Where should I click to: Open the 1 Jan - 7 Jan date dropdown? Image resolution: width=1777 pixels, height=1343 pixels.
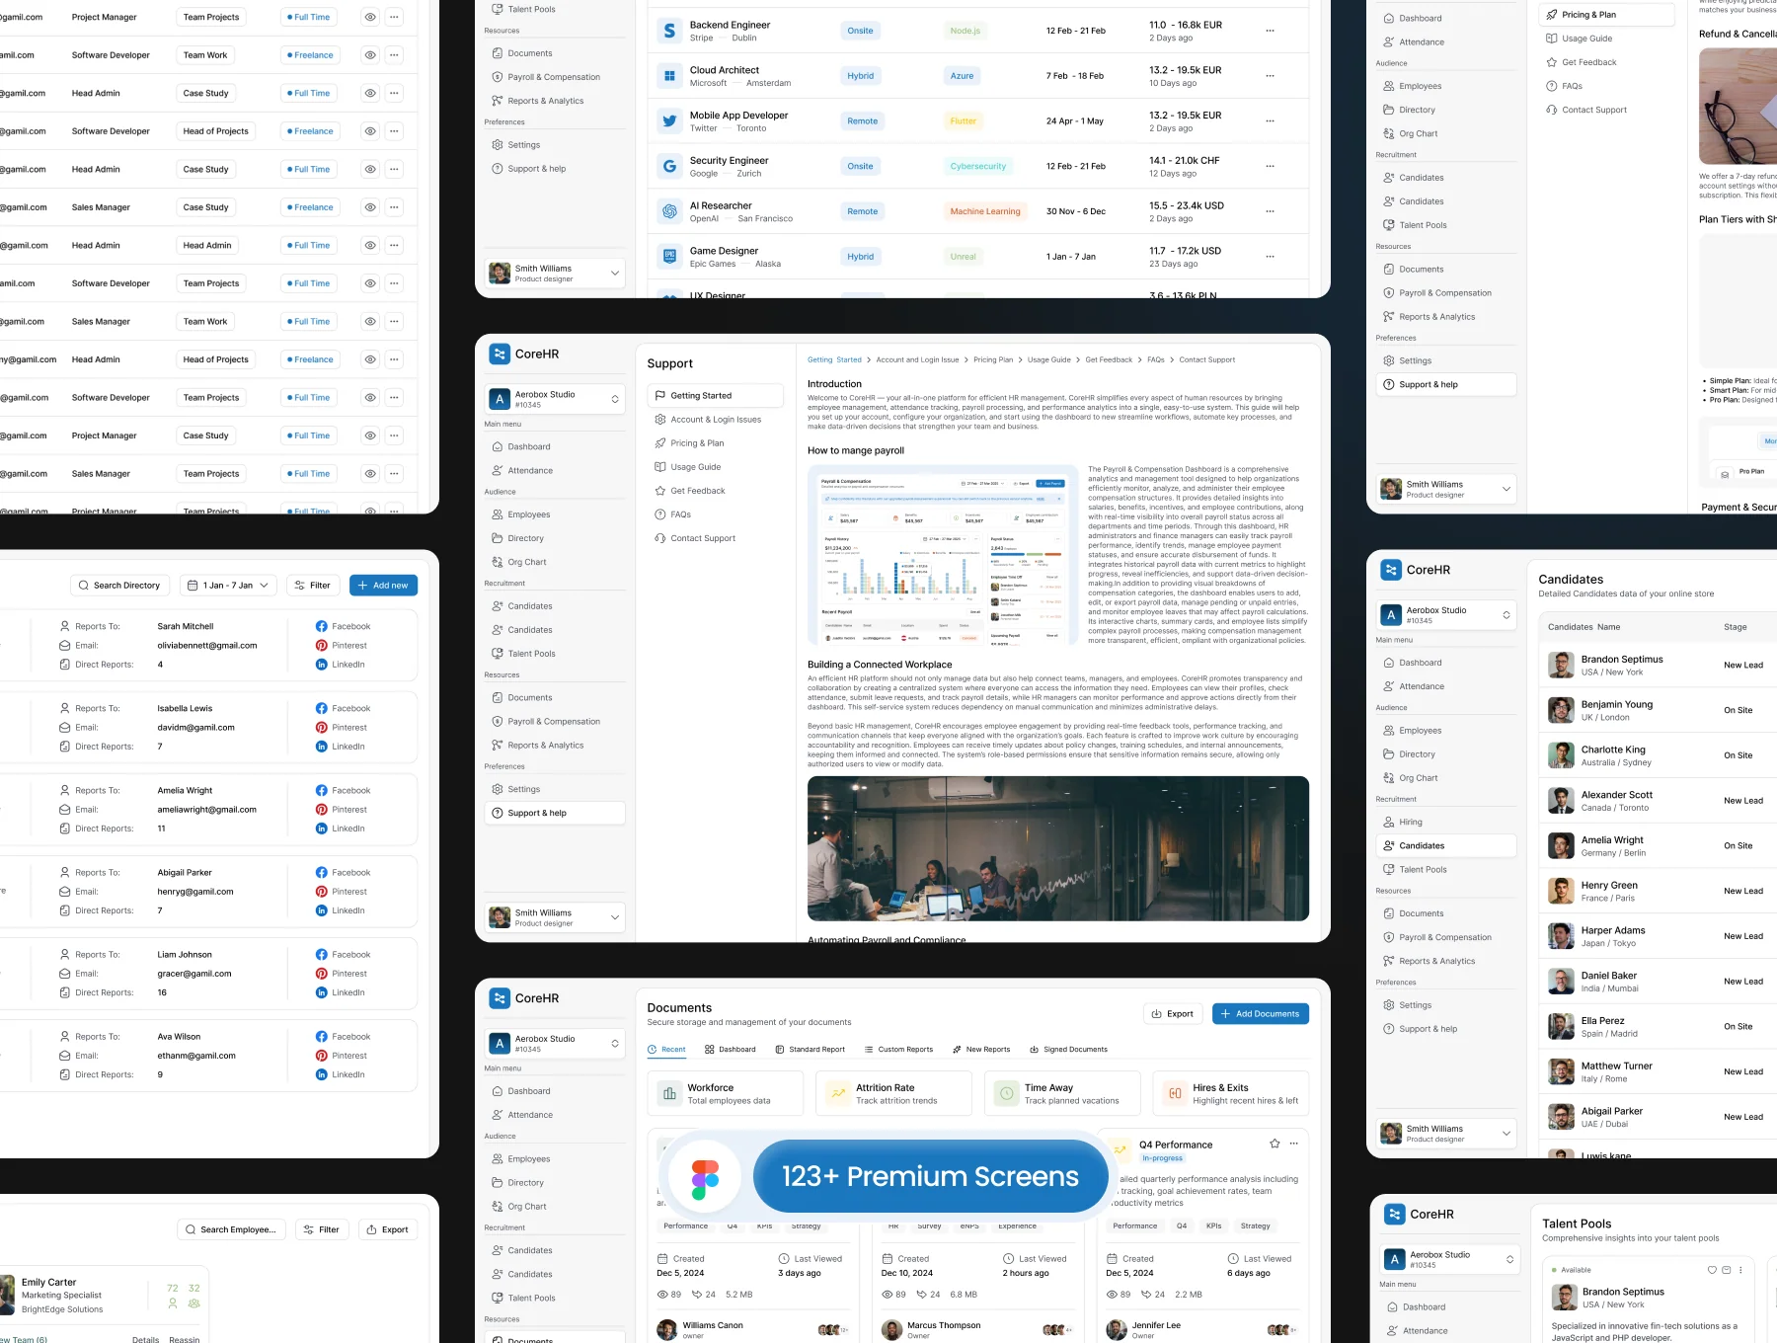[x=228, y=586]
